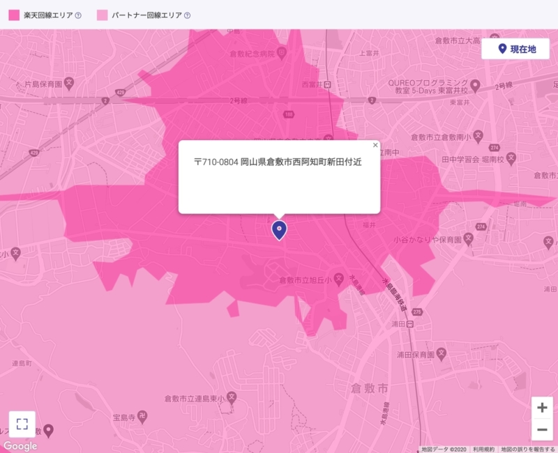Screen dimensions: 558x453
Task: Click the Google logo
Action: pyautogui.click(x=20, y=446)
